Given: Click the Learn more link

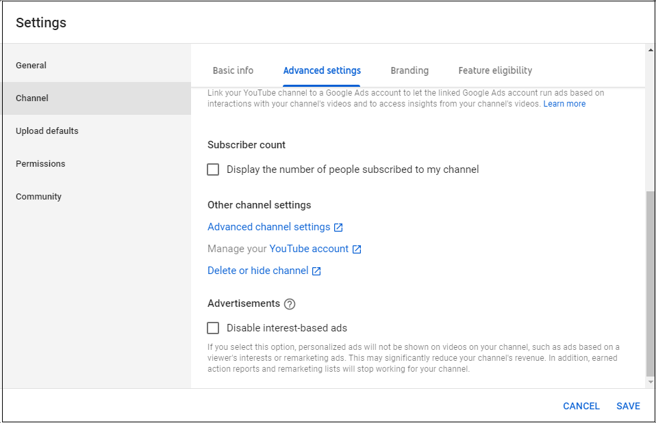Looking at the screenshot, I should pyautogui.click(x=564, y=104).
